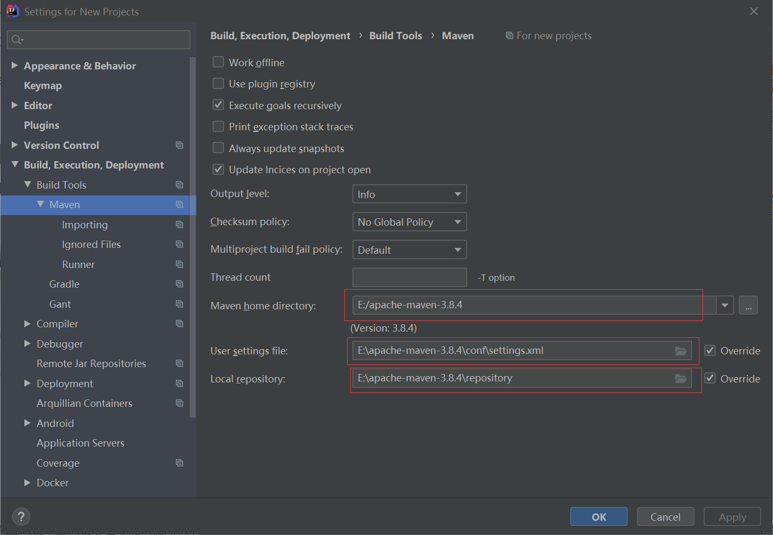This screenshot has width=773, height=535.
Task: Browse folder icon for User settings file
Action: pyautogui.click(x=681, y=351)
